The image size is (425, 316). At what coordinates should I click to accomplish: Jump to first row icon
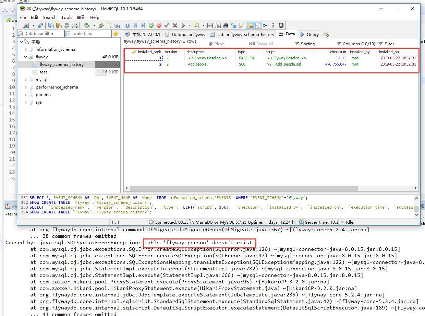pyautogui.click(x=135, y=25)
